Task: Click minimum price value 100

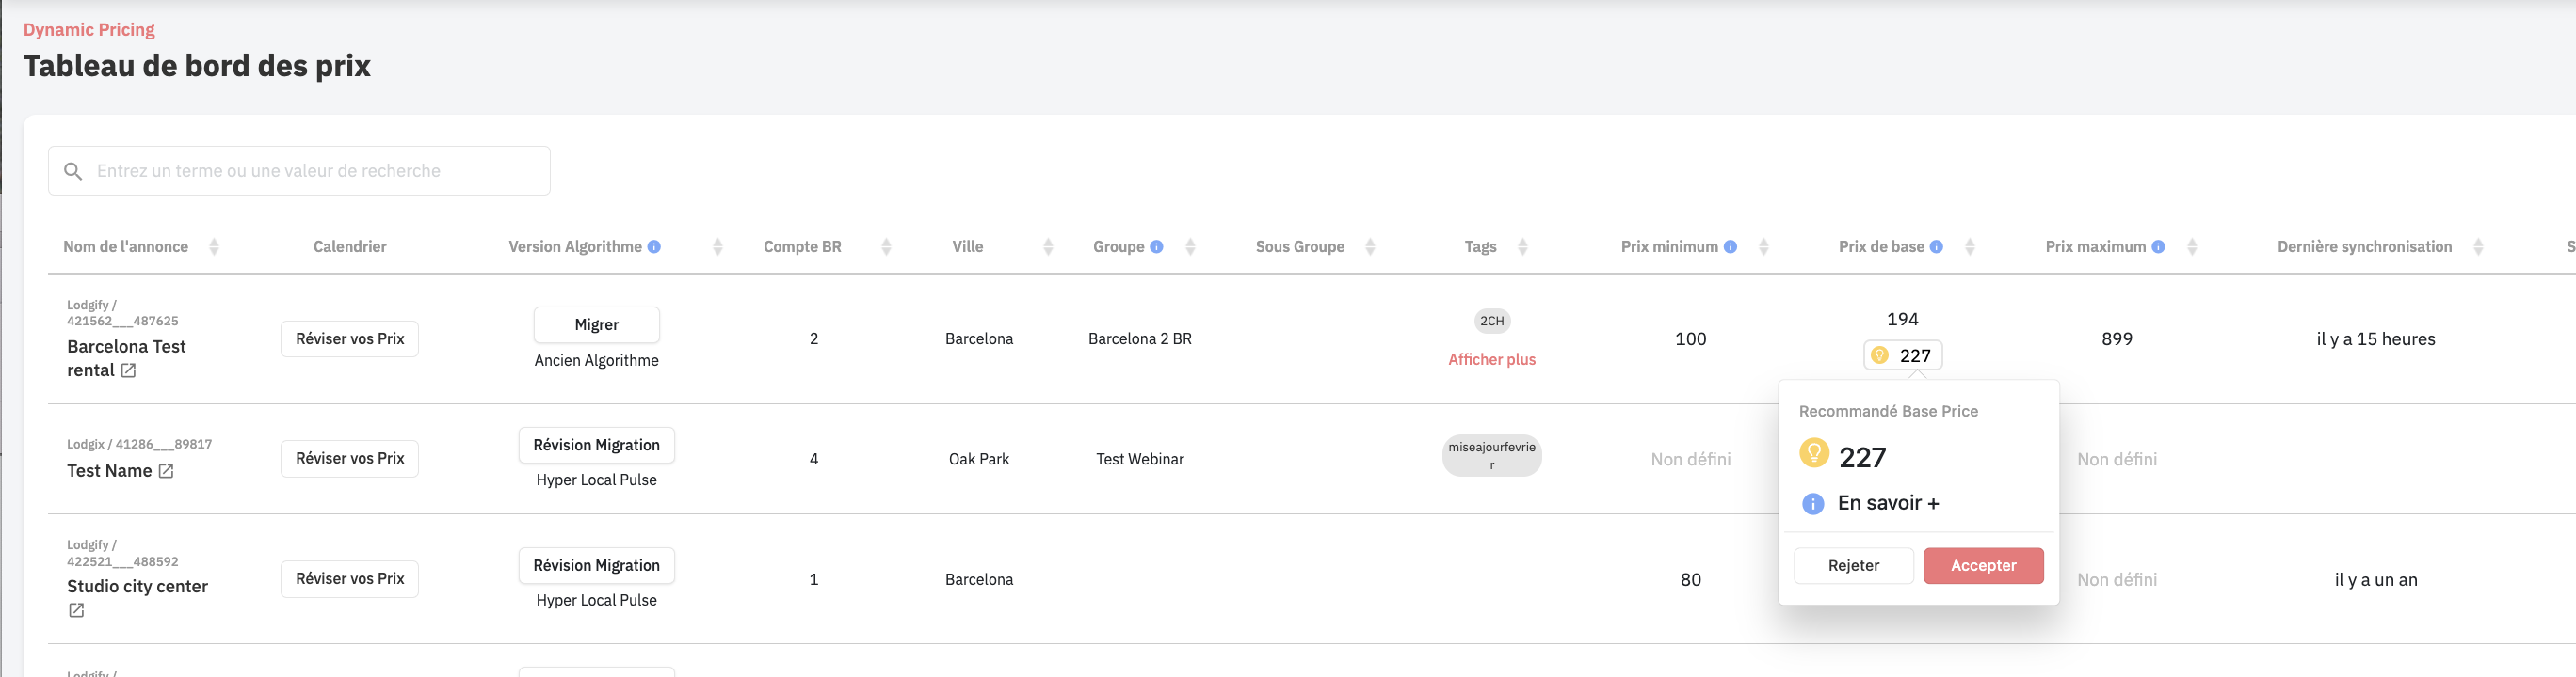Action: [1691, 338]
